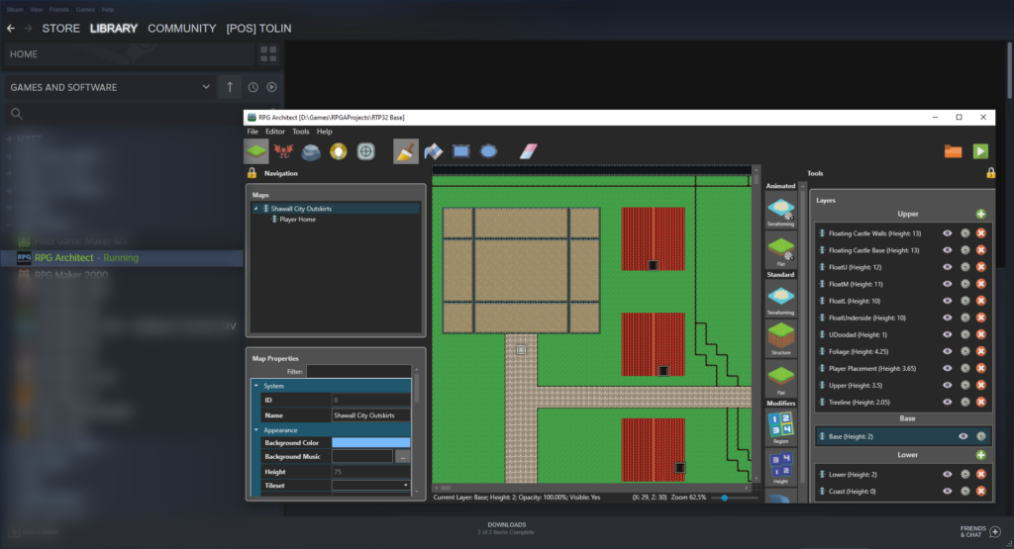Hide the Floating Castle Walls layer
Image resolution: width=1014 pixels, height=549 pixels.
point(948,233)
